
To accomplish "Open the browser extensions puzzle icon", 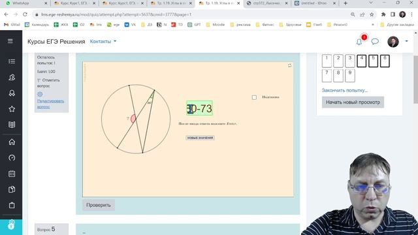I will [x=383, y=14].
